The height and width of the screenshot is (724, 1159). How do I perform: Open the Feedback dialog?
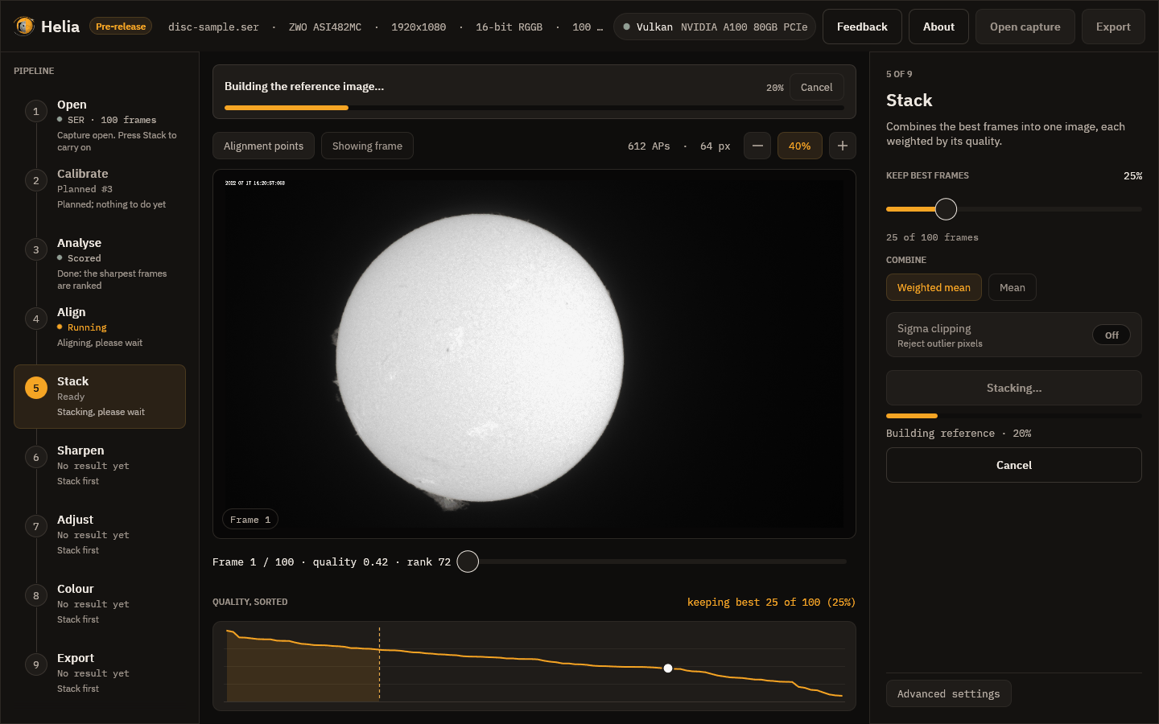pos(862,27)
